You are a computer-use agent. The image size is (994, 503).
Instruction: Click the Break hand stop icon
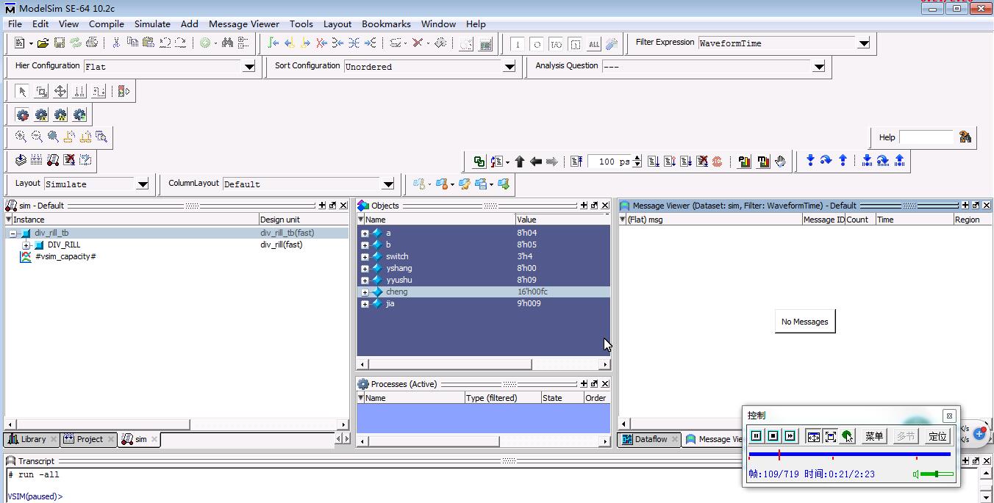780,162
